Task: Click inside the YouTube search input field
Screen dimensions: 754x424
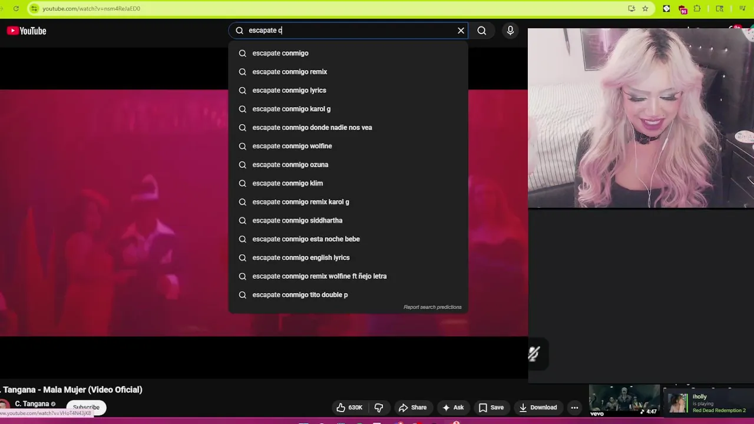Action: 348,31
